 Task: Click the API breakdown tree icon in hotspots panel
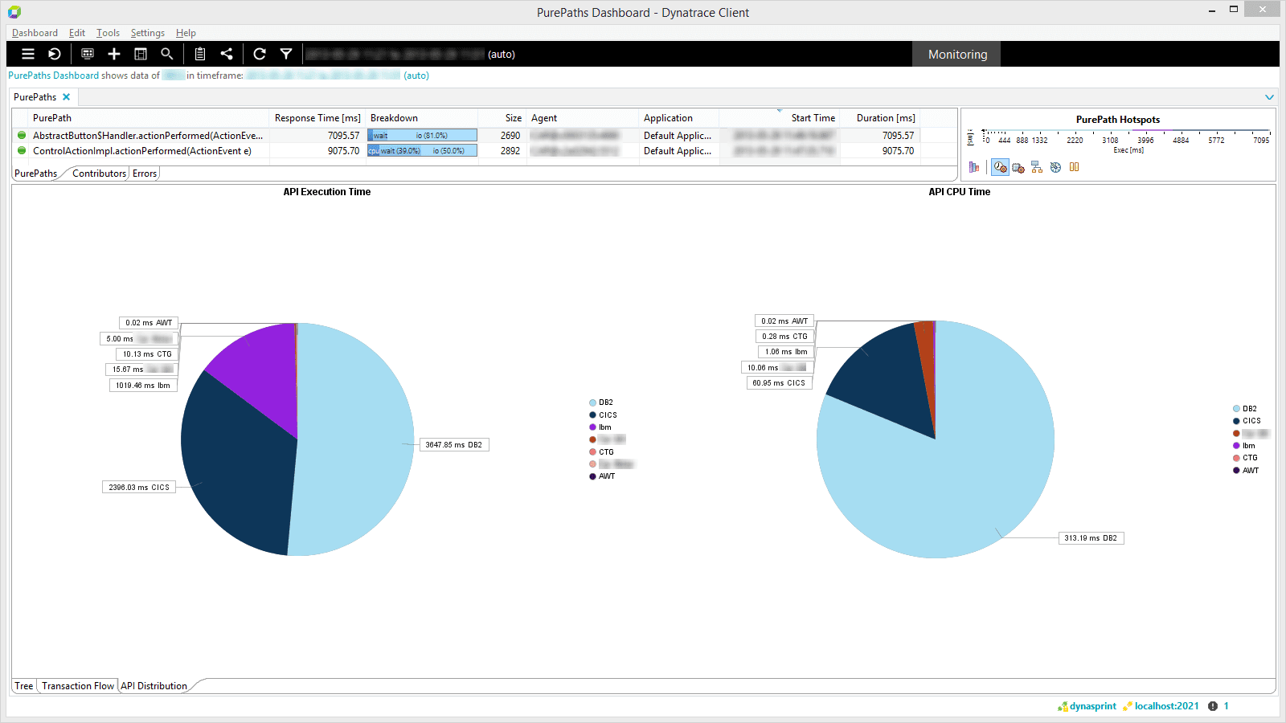(x=1036, y=167)
